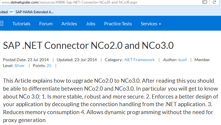Toggle reader view in address bar
Viewport: 221px width, 125px height.
(204, 2)
